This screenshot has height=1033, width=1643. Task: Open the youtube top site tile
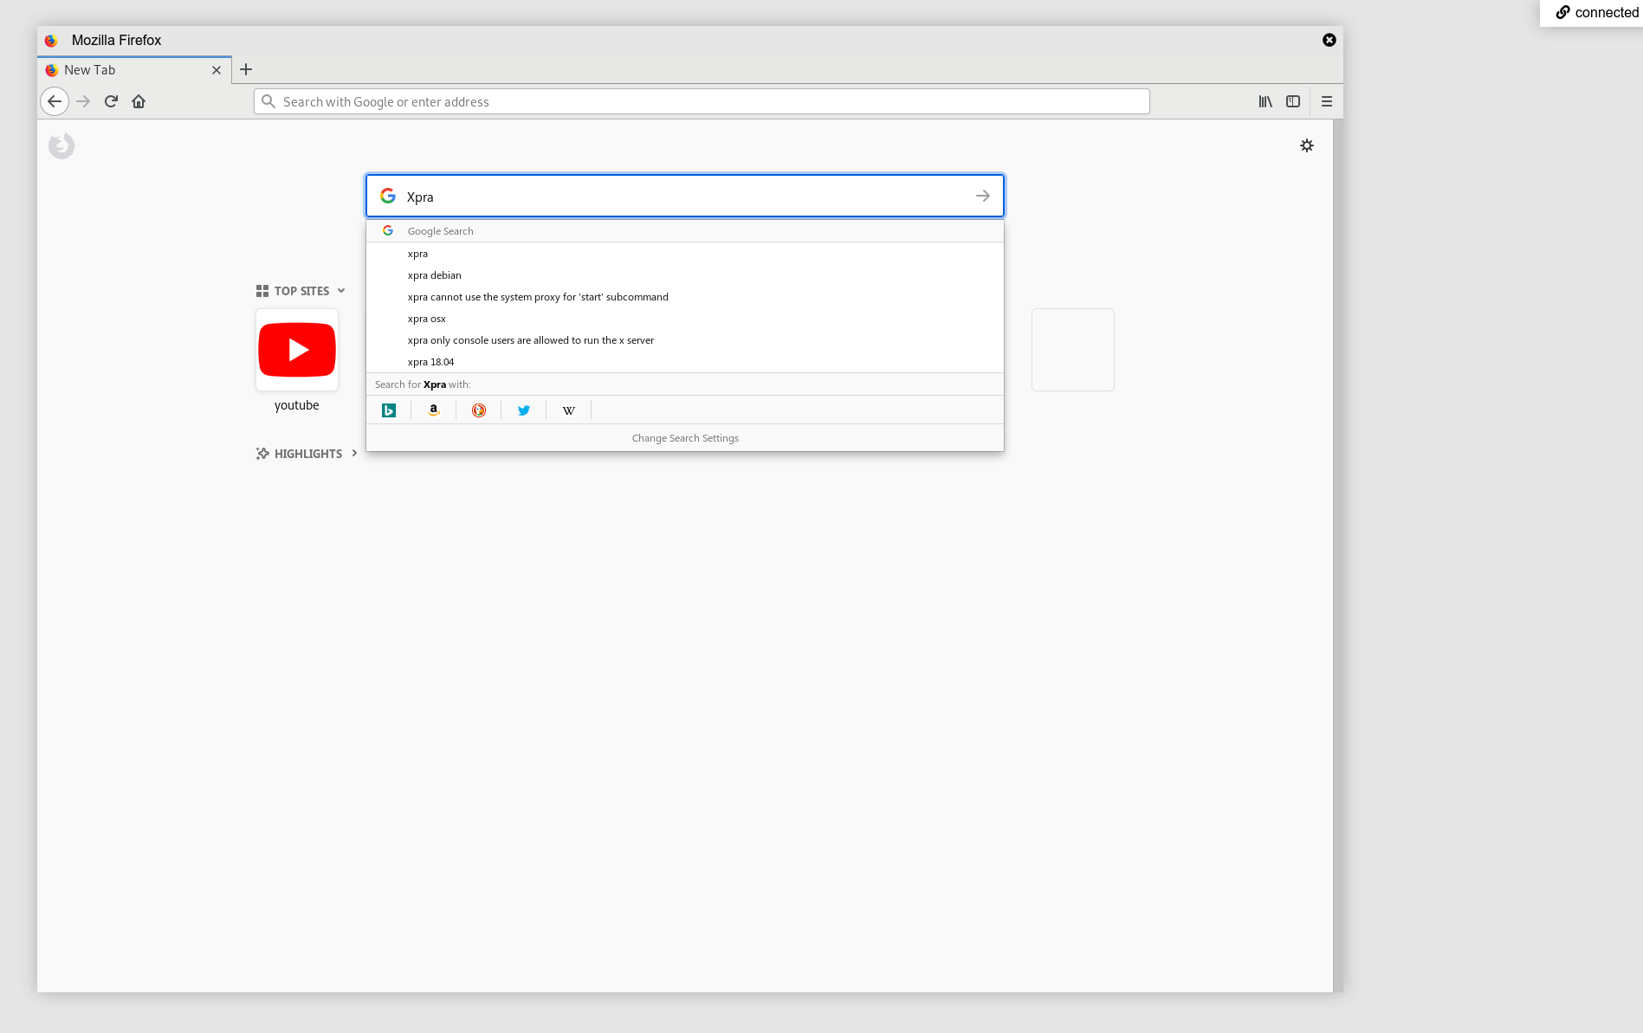297,350
